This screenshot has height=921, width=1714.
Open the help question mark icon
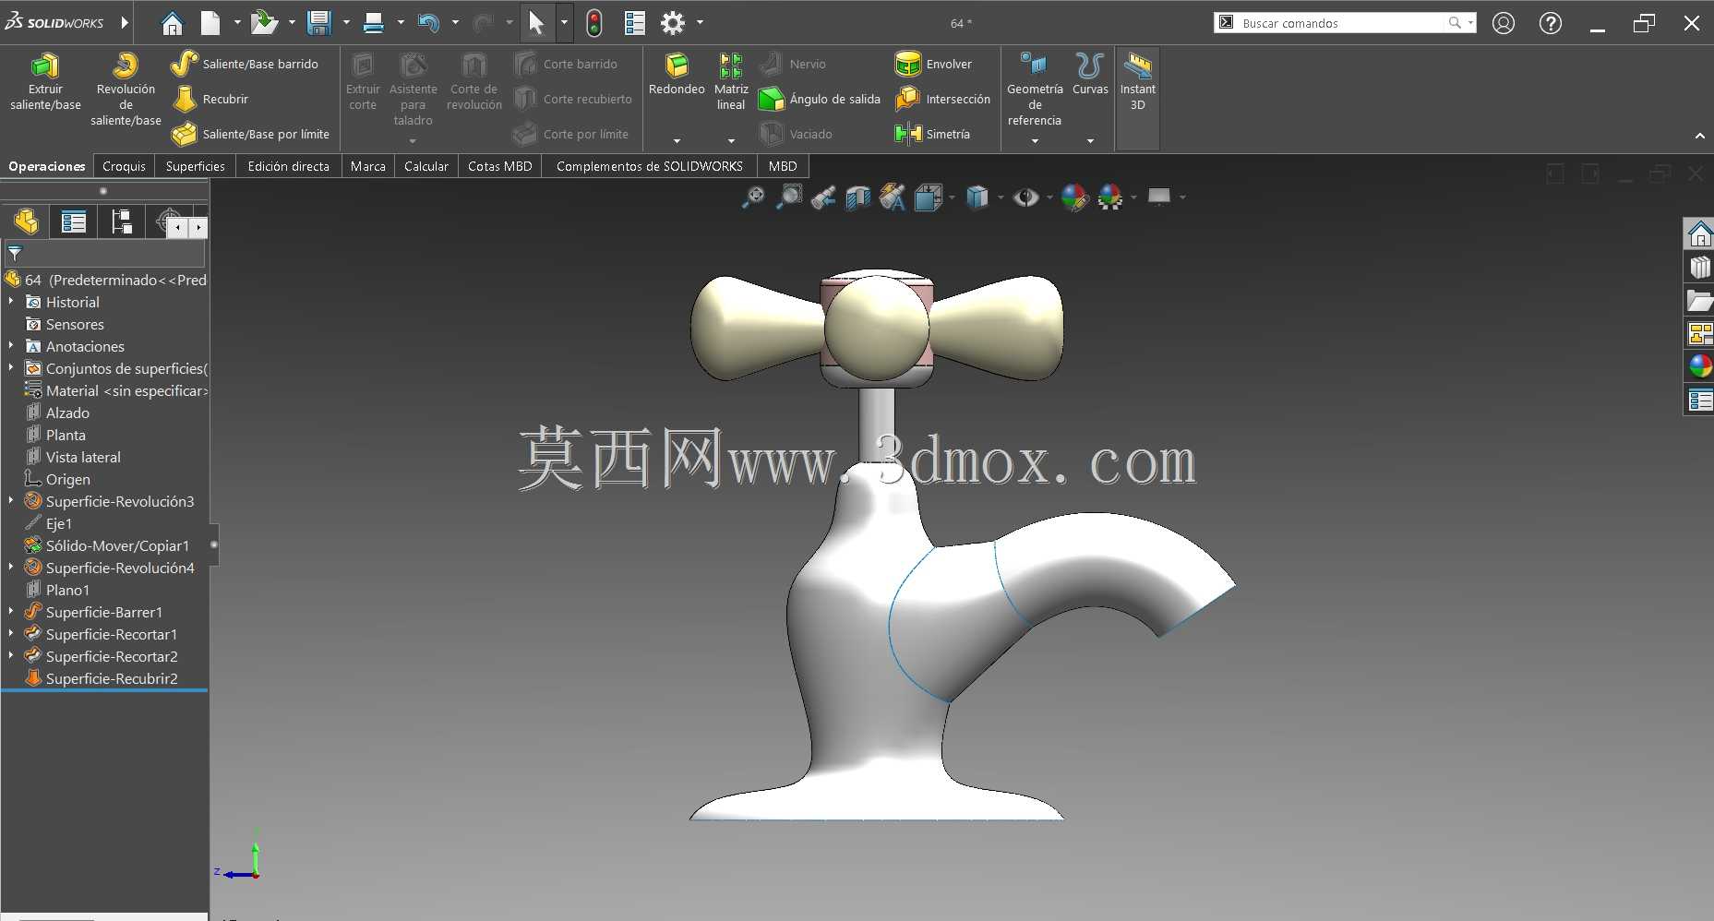click(x=1551, y=23)
